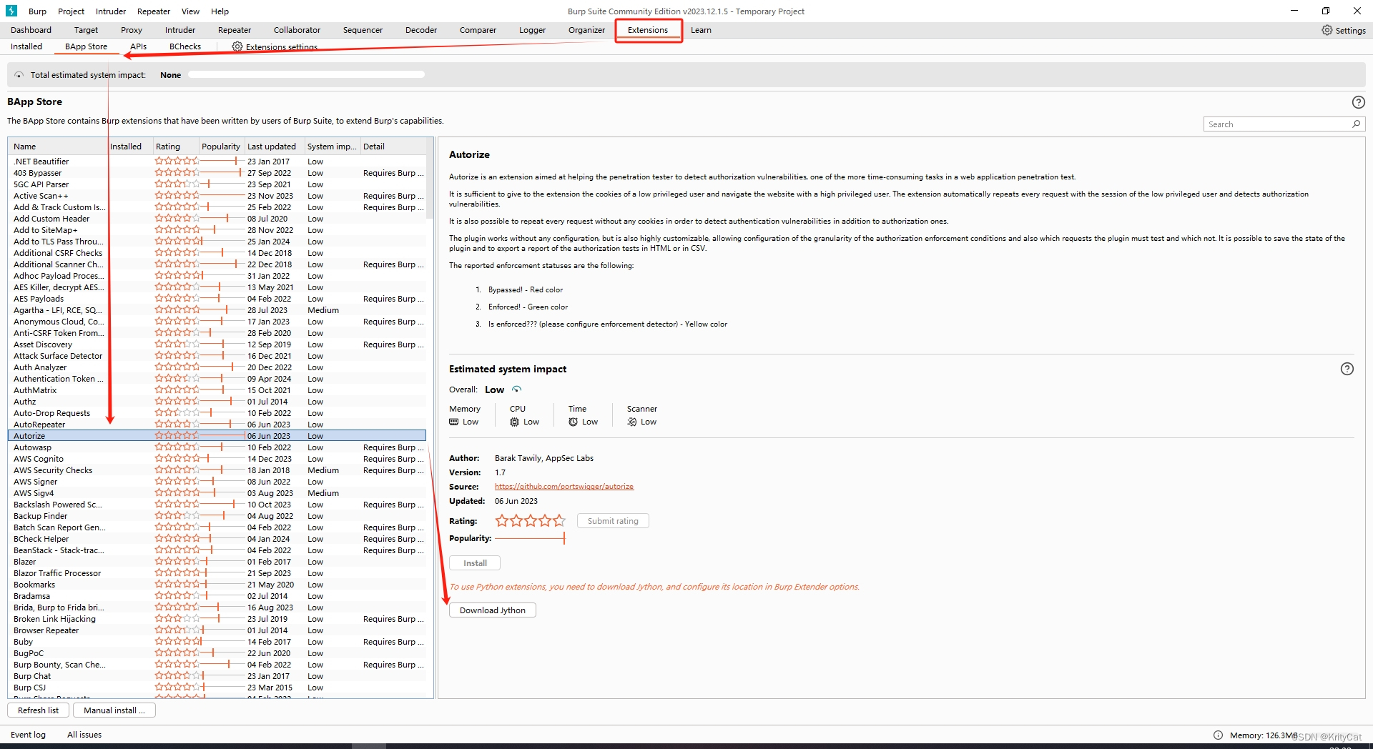Click Submit rating button
The image size is (1373, 749).
(613, 521)
